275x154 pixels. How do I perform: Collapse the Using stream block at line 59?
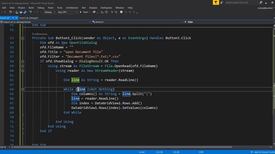pos(23,66)
